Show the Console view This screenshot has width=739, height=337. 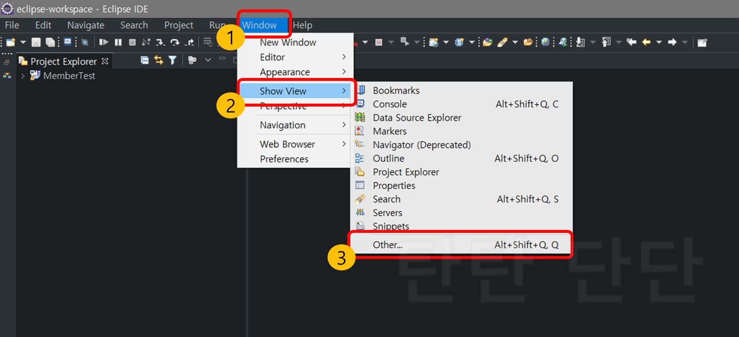462,104
